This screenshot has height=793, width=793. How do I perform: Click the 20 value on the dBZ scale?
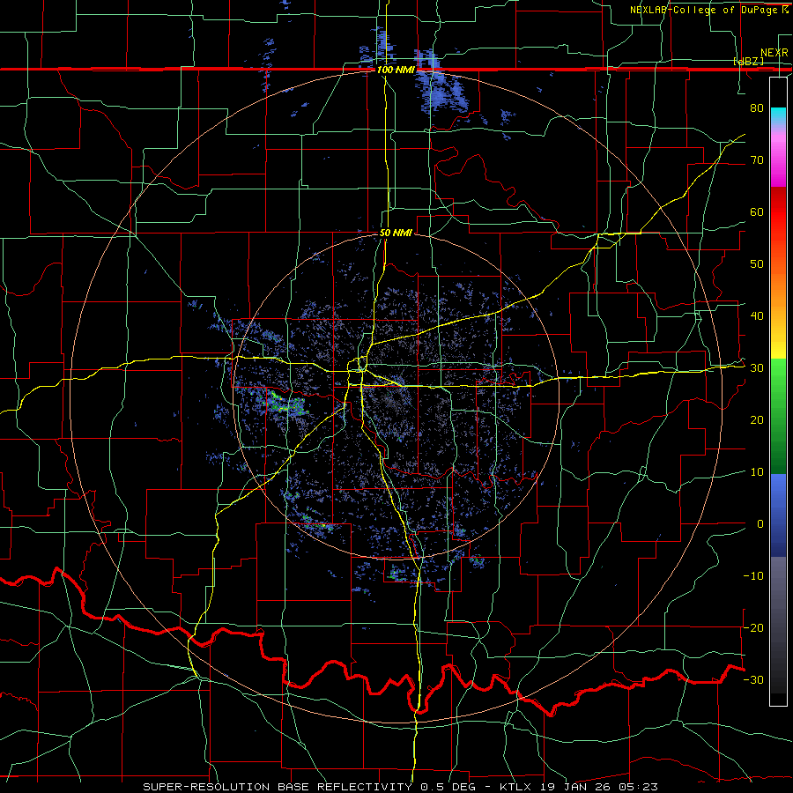point(757,419)
